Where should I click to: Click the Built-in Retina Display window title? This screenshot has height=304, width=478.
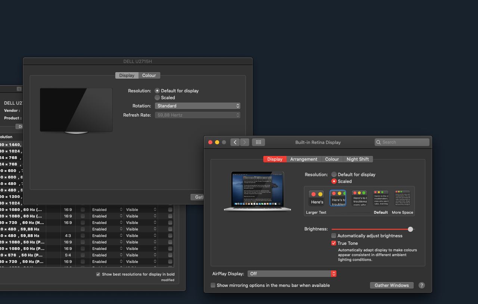pos(318,142)
